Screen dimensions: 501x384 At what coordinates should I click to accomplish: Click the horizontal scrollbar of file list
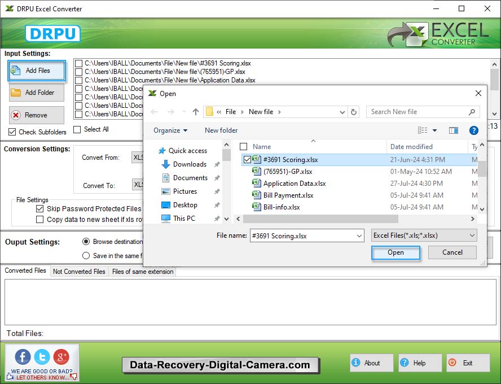[x=321, y=219]
